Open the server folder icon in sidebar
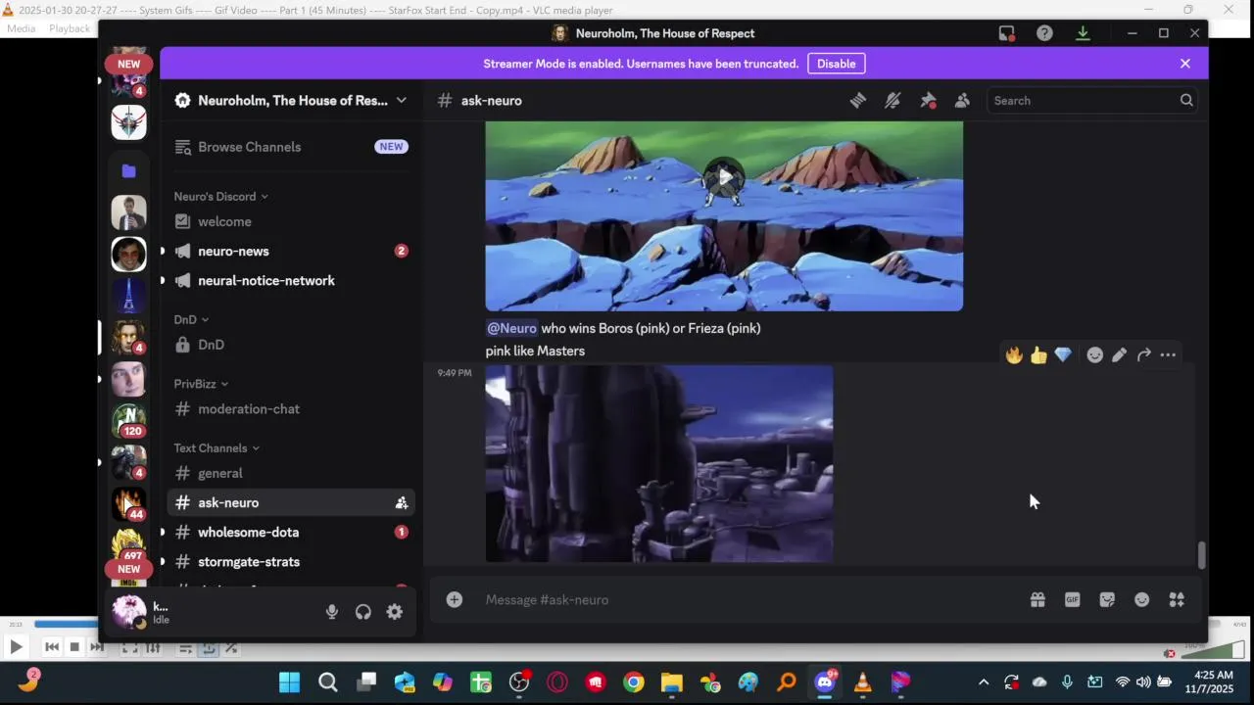This screenshot has width=1254, height=705. [128, 171]
